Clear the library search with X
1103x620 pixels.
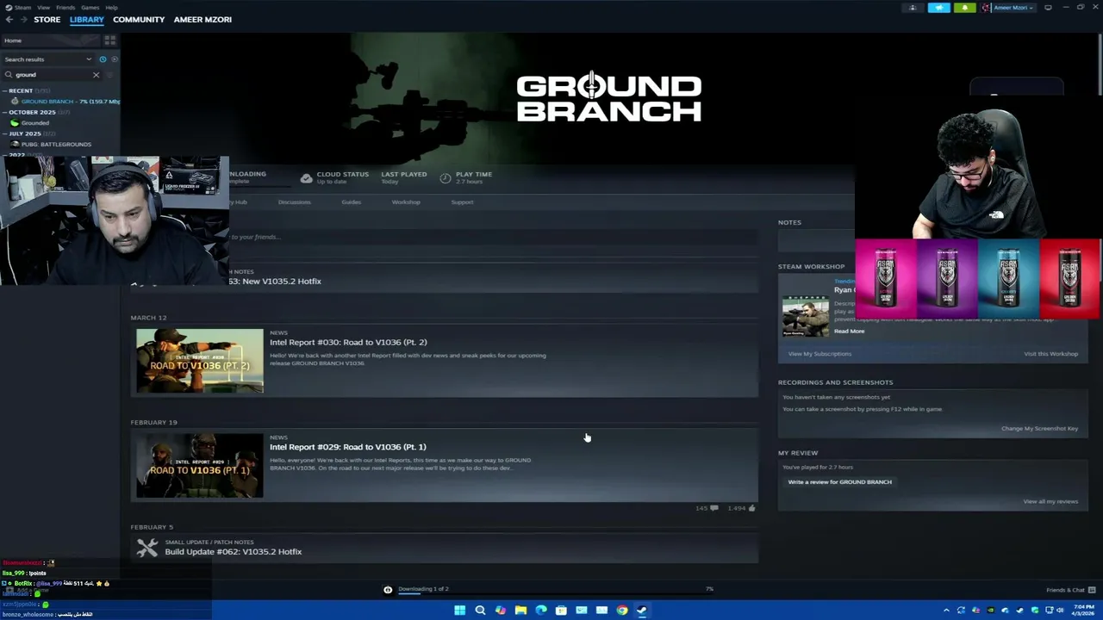click(96, 75)
